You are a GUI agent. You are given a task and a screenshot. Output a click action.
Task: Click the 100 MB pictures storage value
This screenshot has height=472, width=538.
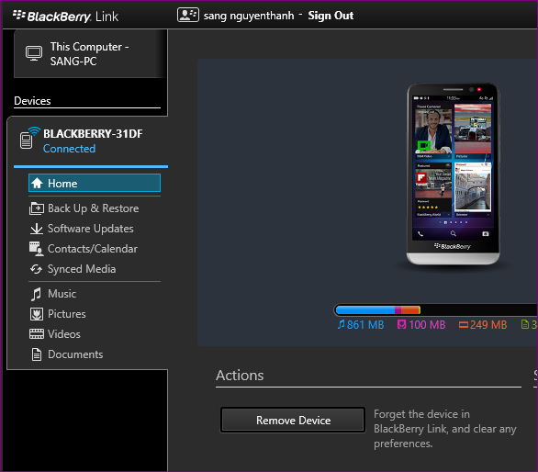[427, 325]
